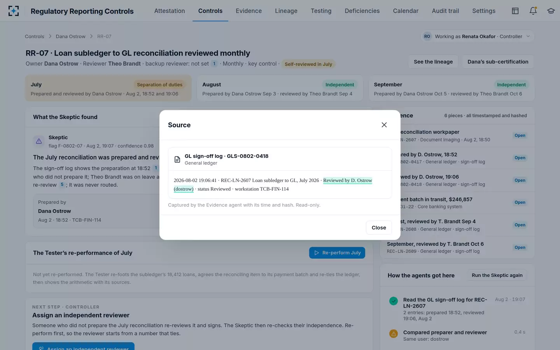
Task: Click the Regulatory Reporting Controls logo icon
Action: 14,11
